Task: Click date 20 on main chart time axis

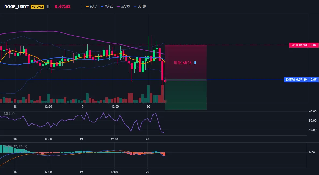Action: pos(148,107)
